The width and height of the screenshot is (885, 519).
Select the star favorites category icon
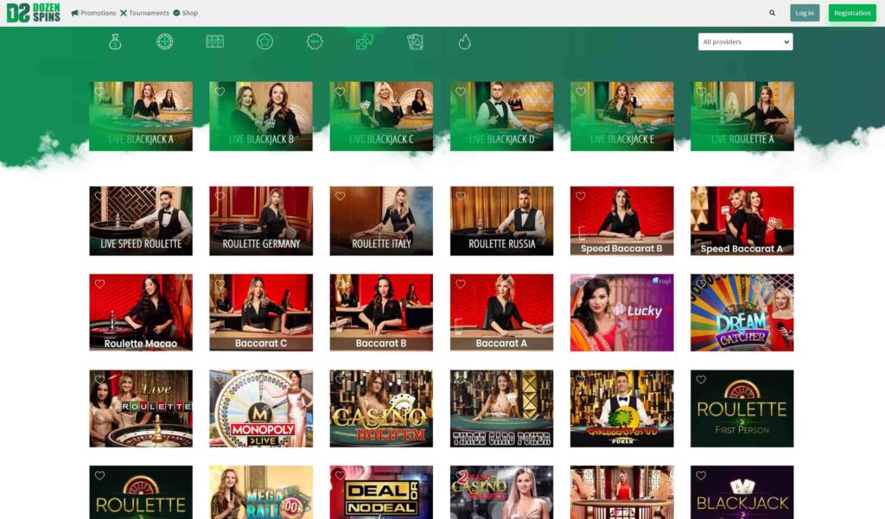pos(264,41)
